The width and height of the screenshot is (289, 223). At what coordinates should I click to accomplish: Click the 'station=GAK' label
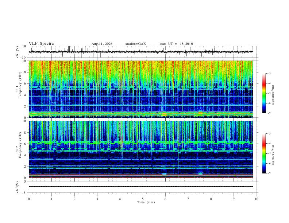(135, 44)
